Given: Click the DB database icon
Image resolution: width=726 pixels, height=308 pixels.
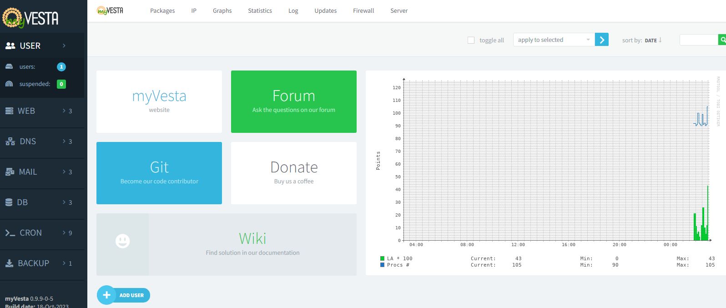Looking at the screenshot, I should 9,202.
